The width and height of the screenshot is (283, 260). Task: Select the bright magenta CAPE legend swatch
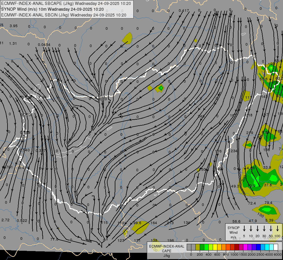tap(245, 247)
